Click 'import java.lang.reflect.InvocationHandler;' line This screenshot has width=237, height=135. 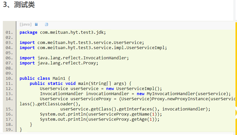point(74,58)
